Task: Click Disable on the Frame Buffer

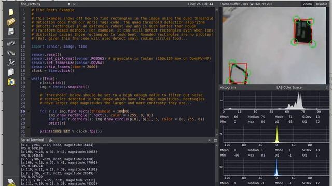Action: click(x=322, y=4)
